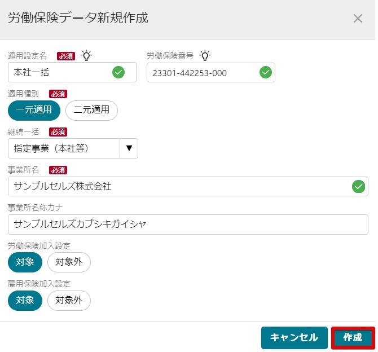Image resolution: width=378 pixels, height=352 pixels.
Task: Click the キャンセル button
Action: coord(294,337)
